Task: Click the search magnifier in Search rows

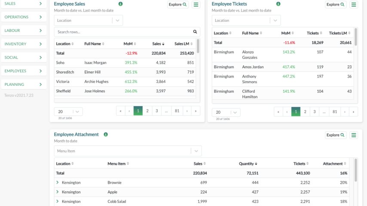Action: 195,32
